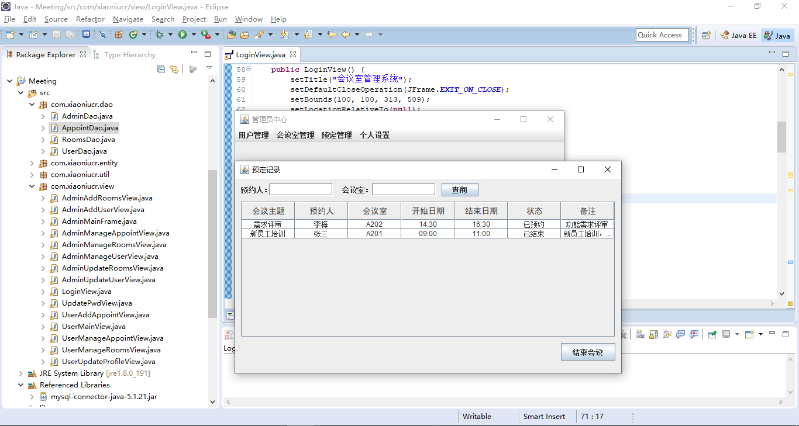
Task: Click the New wizard toolbar icon
Action: coord(10,34)
